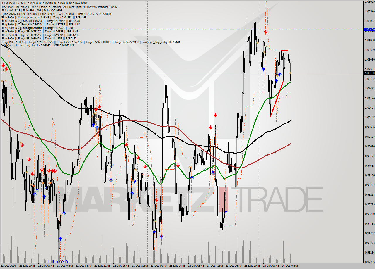Click the 1.0112 price scale label
This screenshot has height=269, width=375.
tap(370, 98)
